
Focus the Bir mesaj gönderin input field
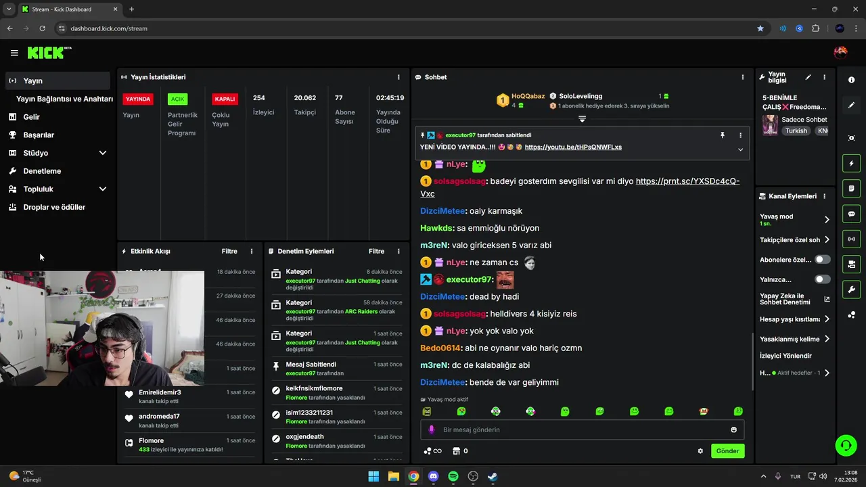[x=582, y=430]
